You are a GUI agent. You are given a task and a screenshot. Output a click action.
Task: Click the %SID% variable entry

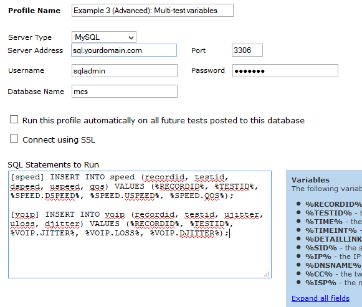(333, 248)
